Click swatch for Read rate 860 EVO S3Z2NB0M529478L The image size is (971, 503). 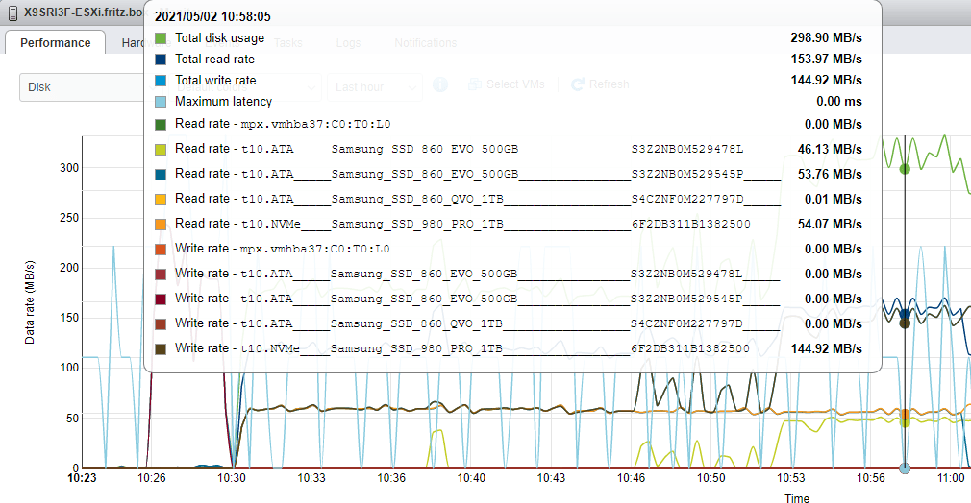(161, 149)
